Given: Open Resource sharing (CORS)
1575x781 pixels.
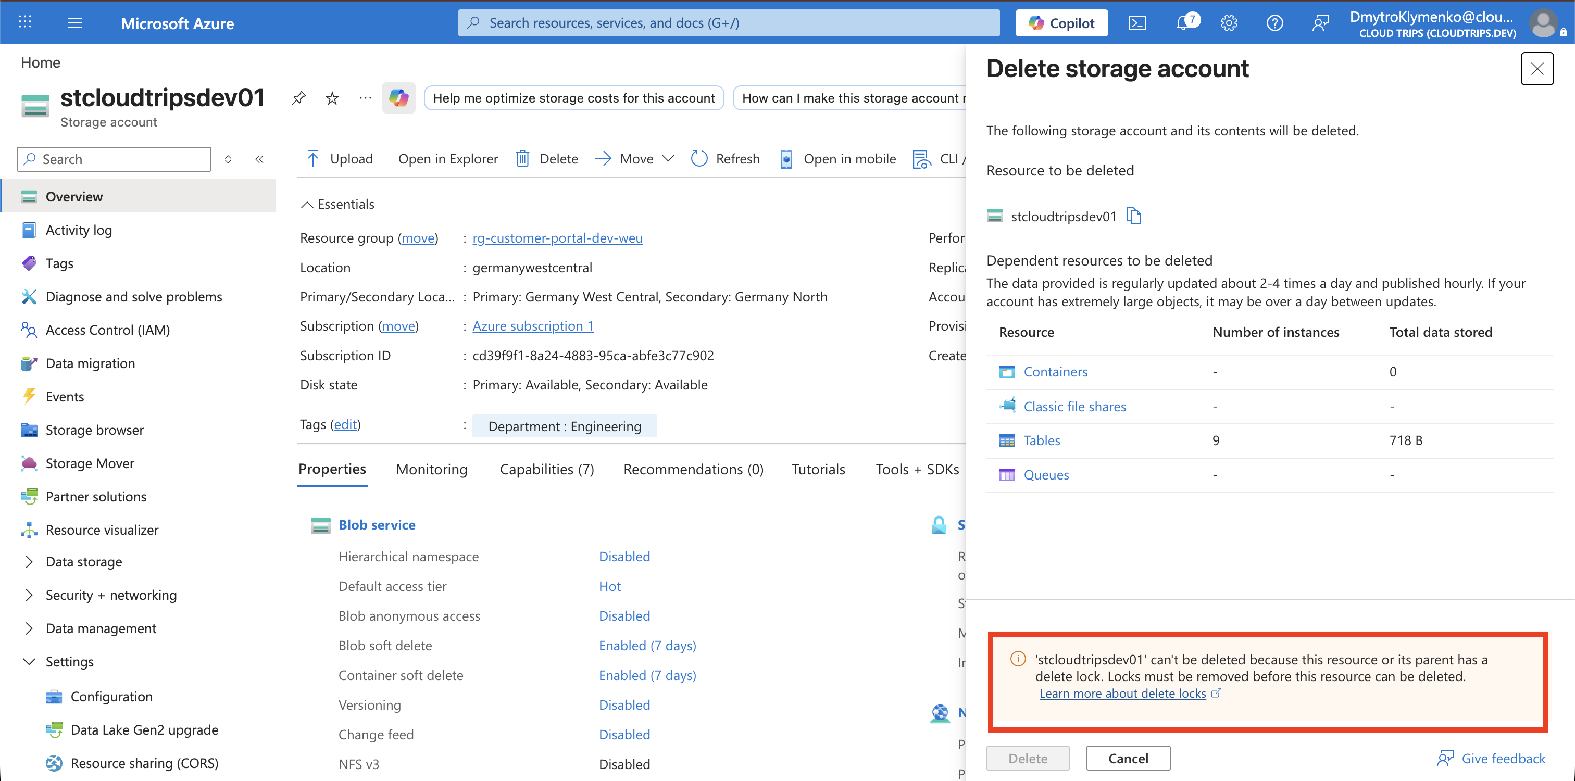Looking at the screenshot, I should pos(144,763).
